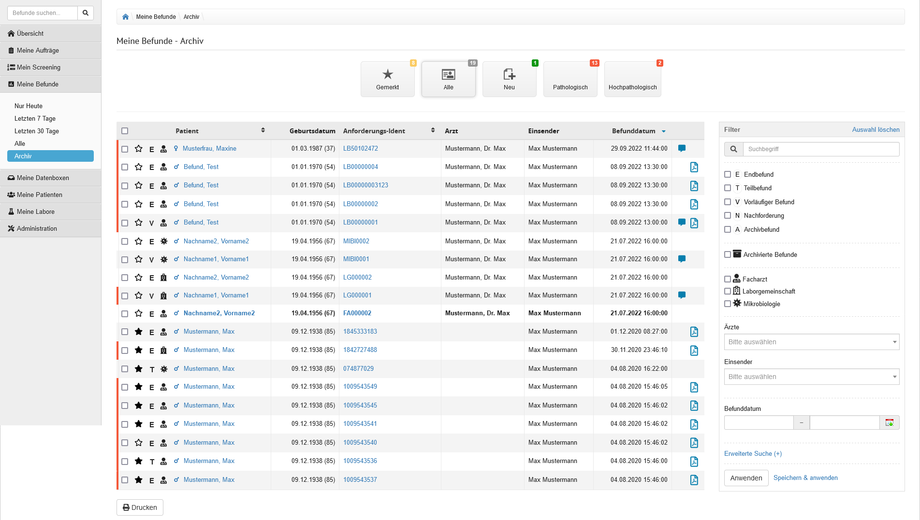Switch to the Pathologisch tab
920x520 pixels.
click(570, 79)
